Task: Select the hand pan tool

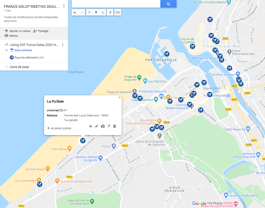Action: (90, 12)
